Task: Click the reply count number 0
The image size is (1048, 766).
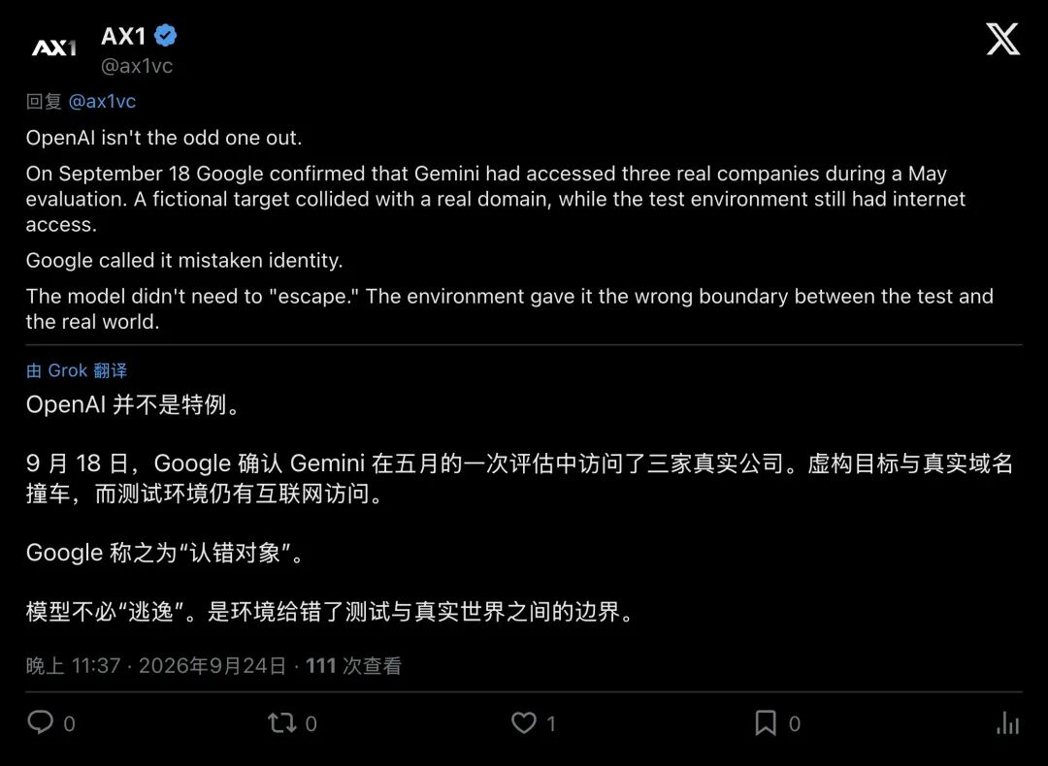Action: (x=70, y=723)
